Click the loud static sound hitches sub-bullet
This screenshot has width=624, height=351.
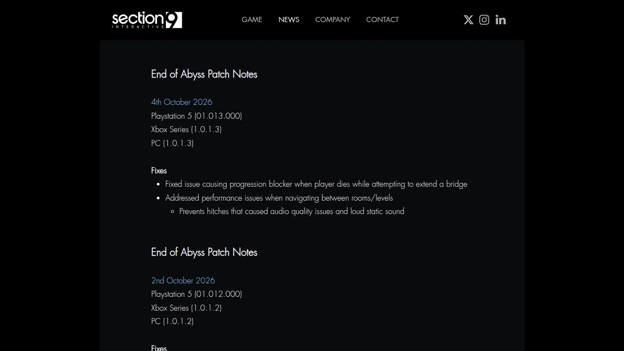292,211
